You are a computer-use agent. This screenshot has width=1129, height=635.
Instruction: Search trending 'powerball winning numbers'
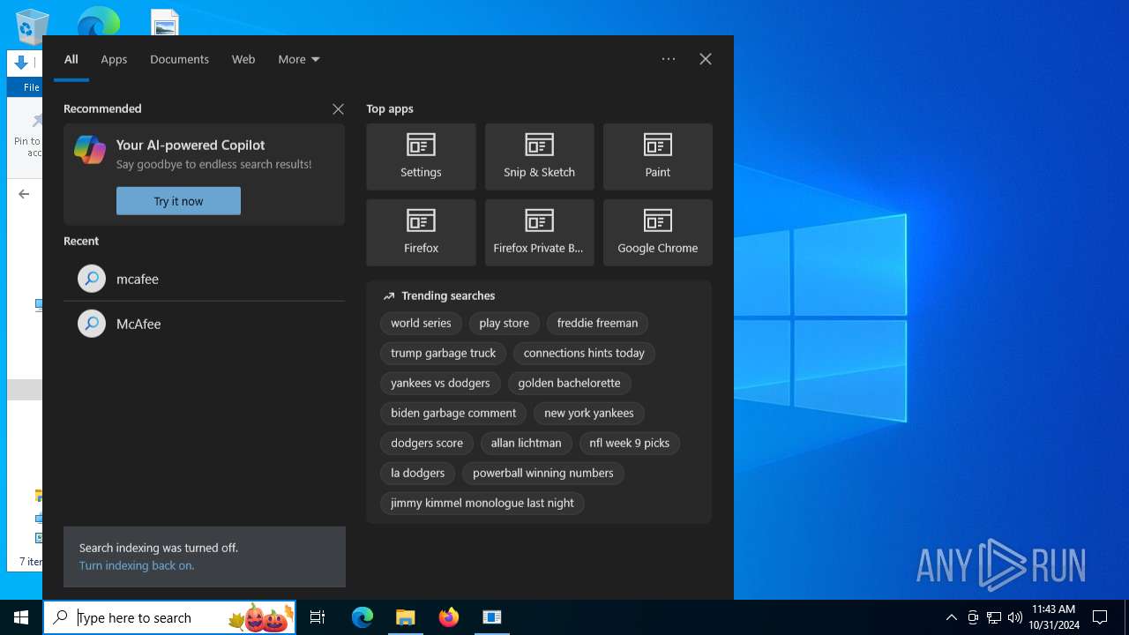(542, 473)
